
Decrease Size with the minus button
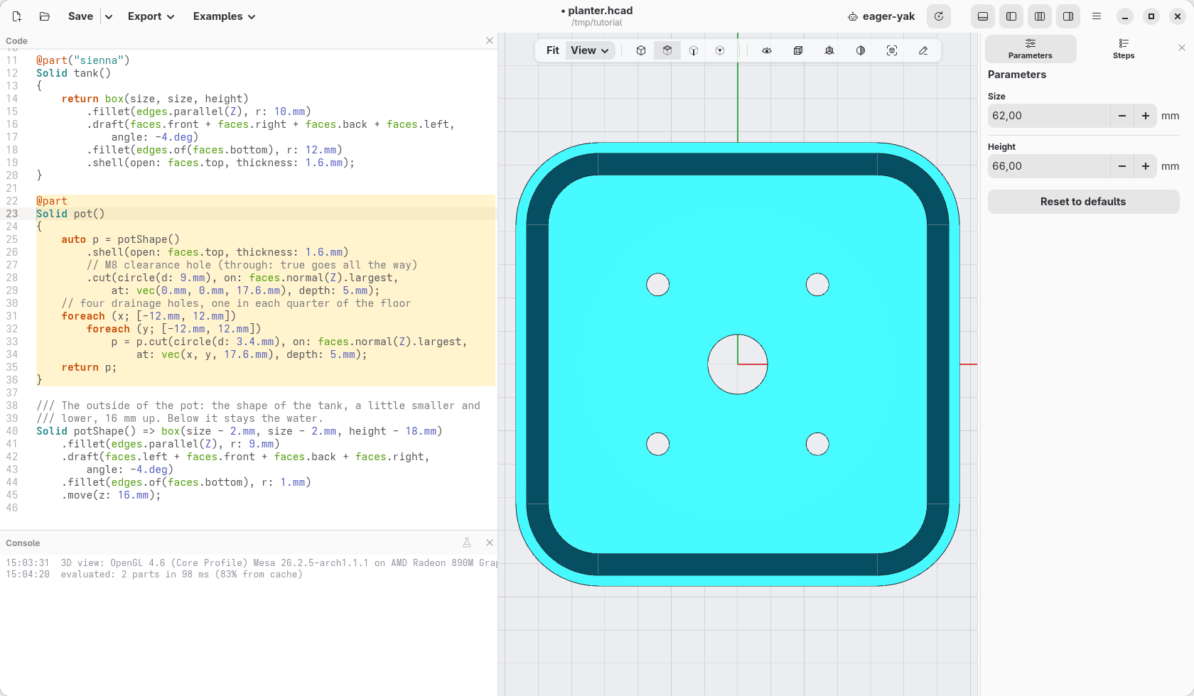[1122, 116]
